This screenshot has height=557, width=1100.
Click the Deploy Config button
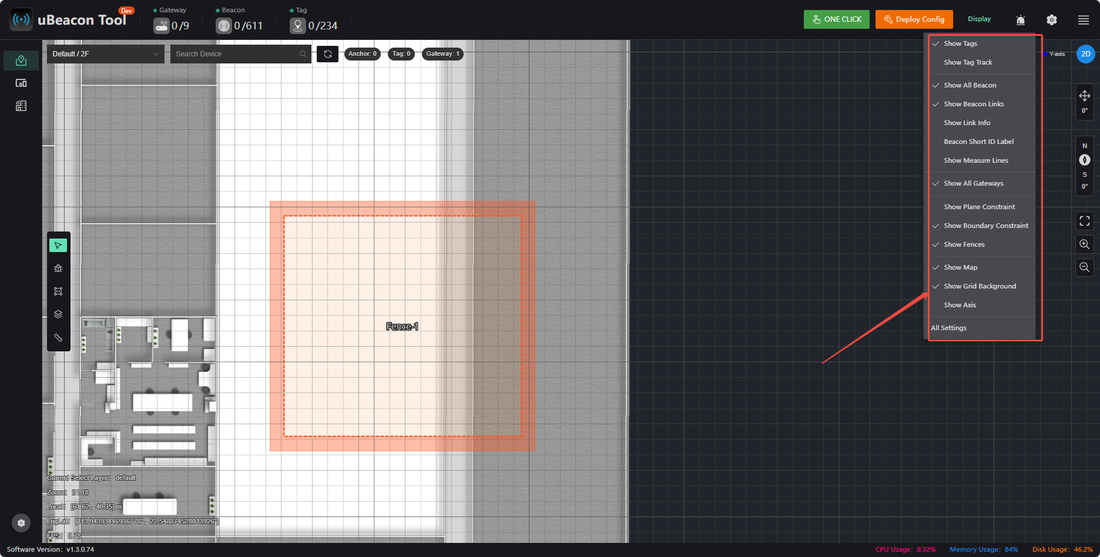(x=914, y=19)
